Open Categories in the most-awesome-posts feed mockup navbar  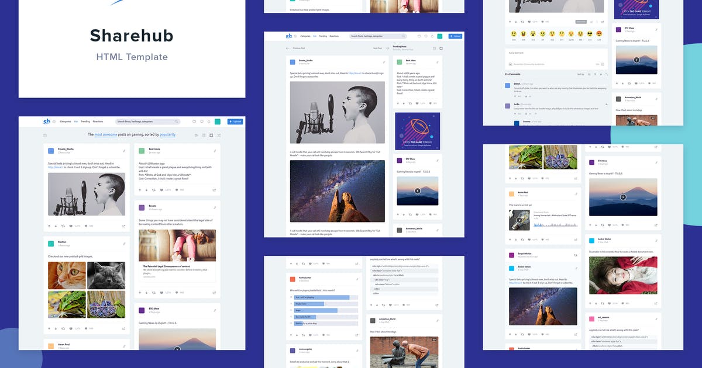pyautogui.click(x=66, y=121)
